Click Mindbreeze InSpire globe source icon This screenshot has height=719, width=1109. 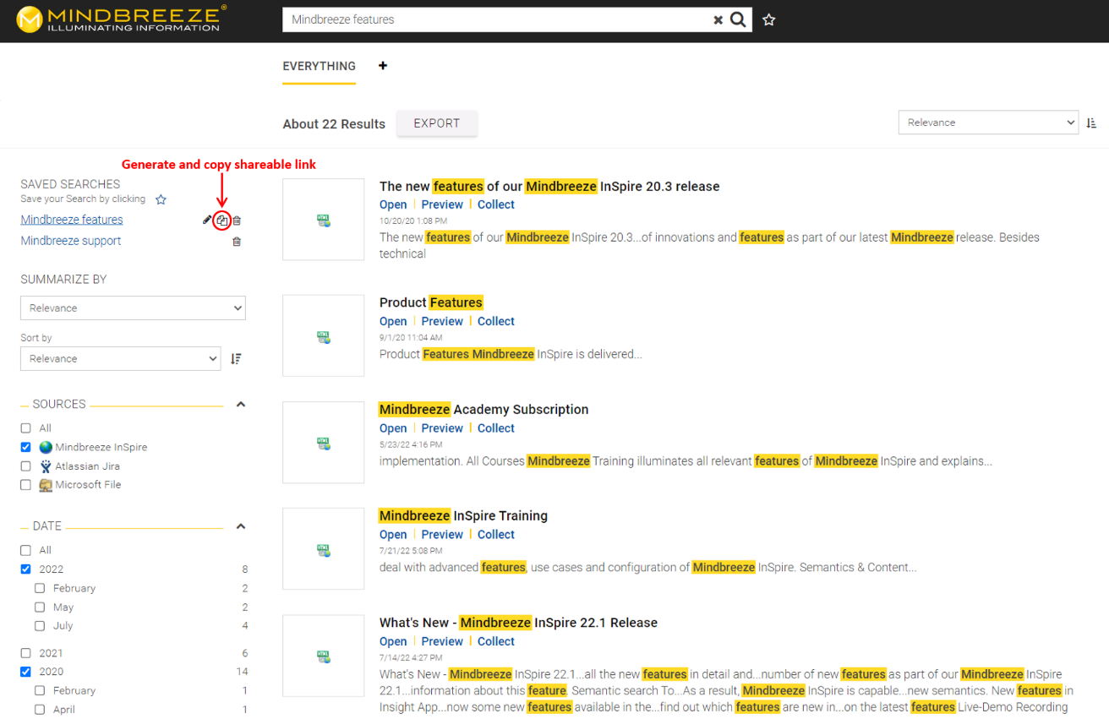pyautogui.click(x=46, y=448)
